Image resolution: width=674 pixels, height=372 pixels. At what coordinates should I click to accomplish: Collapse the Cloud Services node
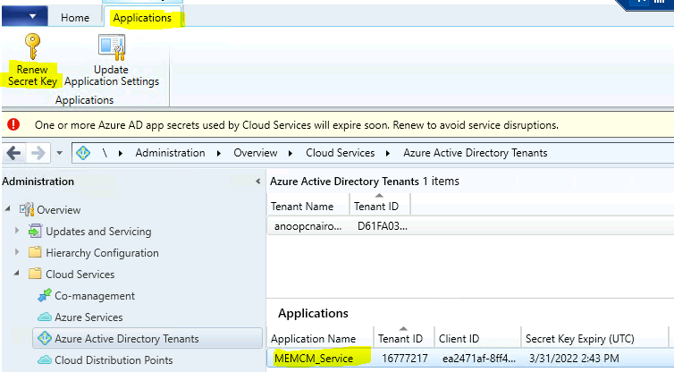(17, 273)
